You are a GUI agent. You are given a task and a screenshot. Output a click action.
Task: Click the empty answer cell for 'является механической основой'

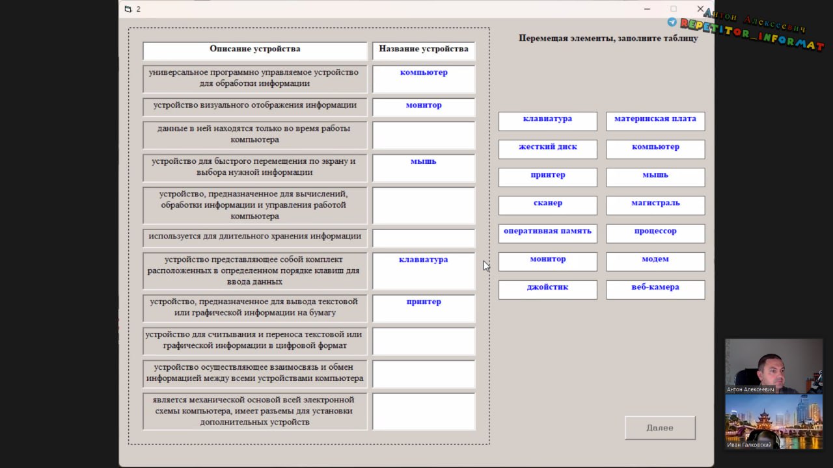pyautogui.click(x=424, y=411)
